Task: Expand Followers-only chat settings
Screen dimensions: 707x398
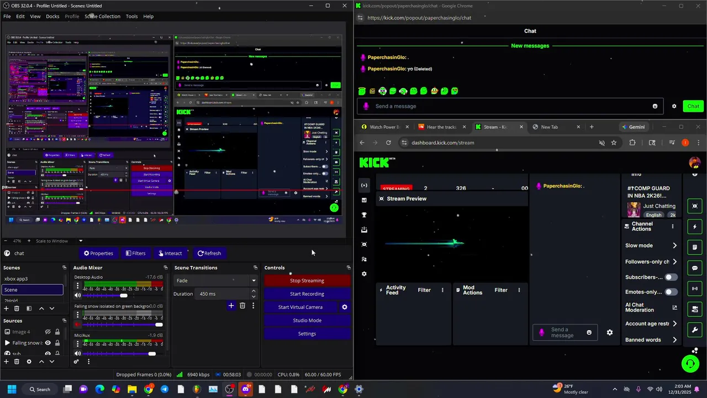Action: tap(674, 261)
